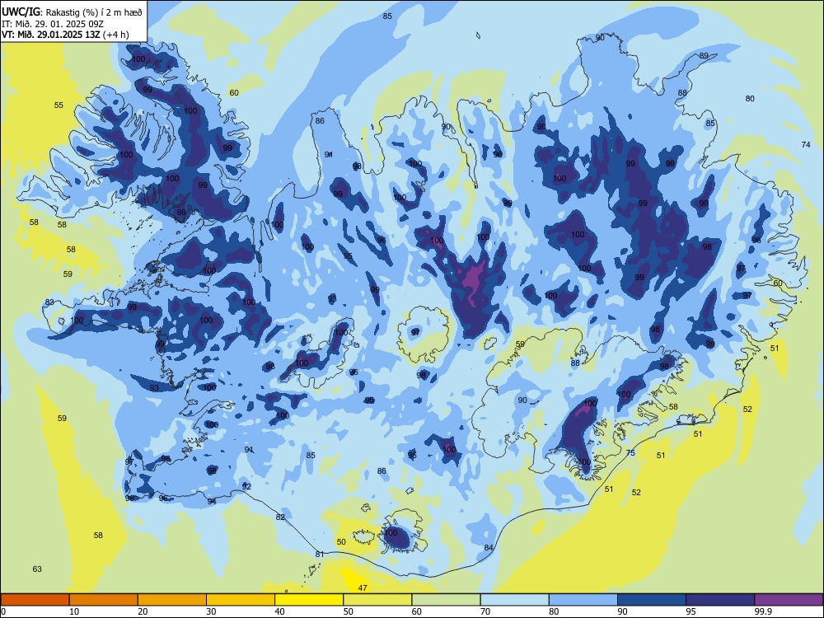Click the 80–90 medium blue legend swatch
The image size is (824, 618).
[583, 600]
